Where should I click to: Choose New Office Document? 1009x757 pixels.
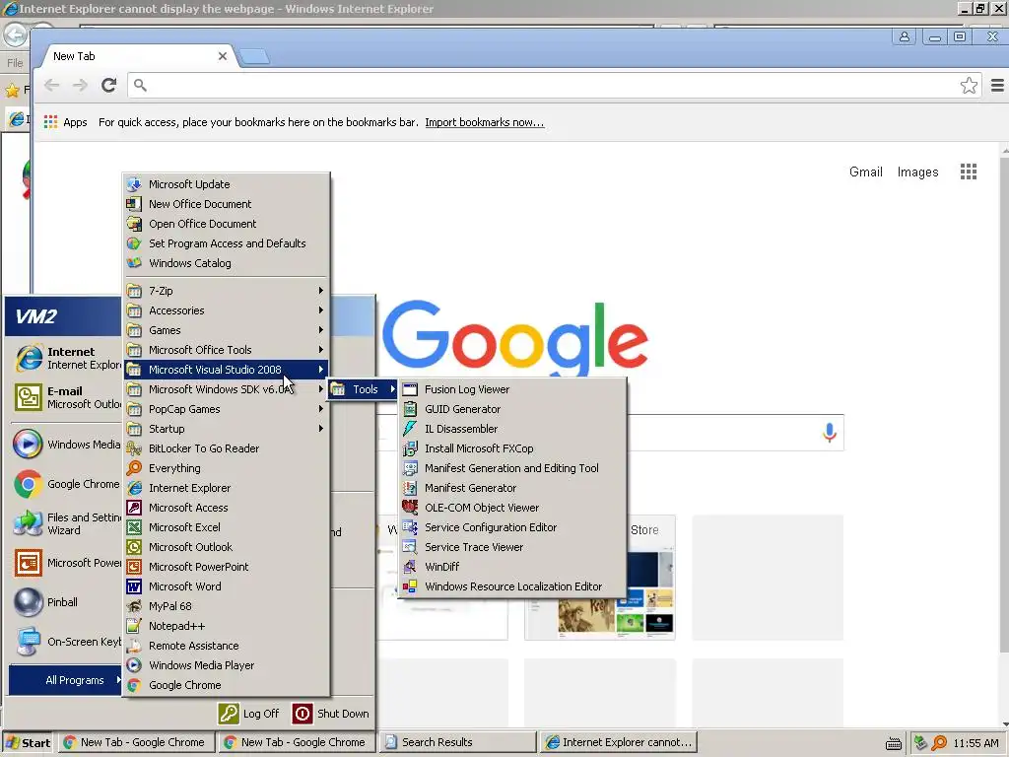tap(227, 204)
